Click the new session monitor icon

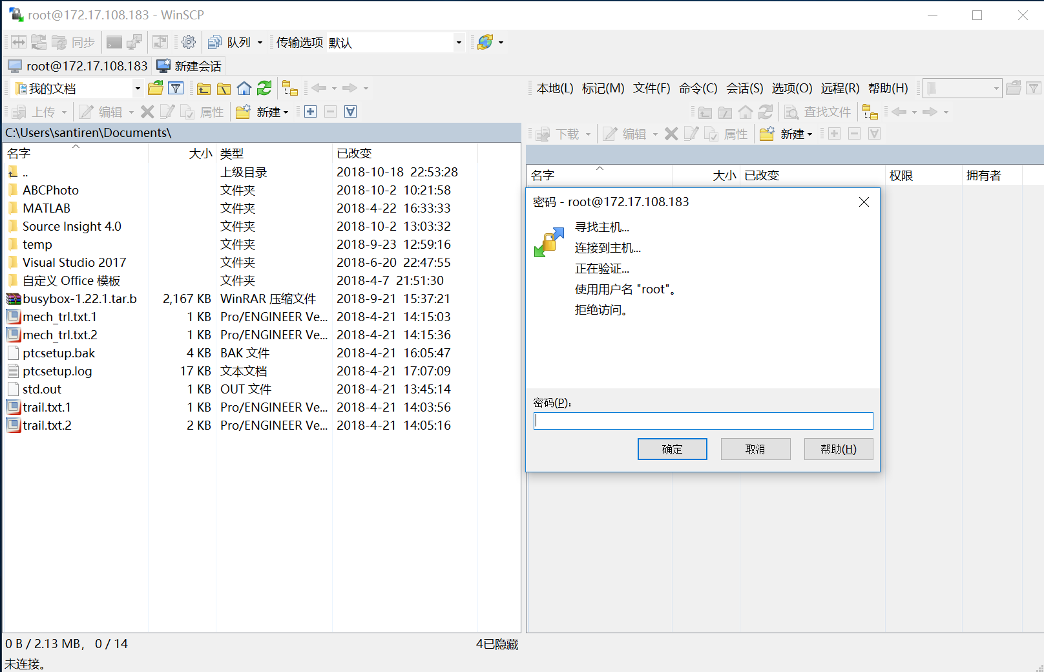[x=163, y=66]
